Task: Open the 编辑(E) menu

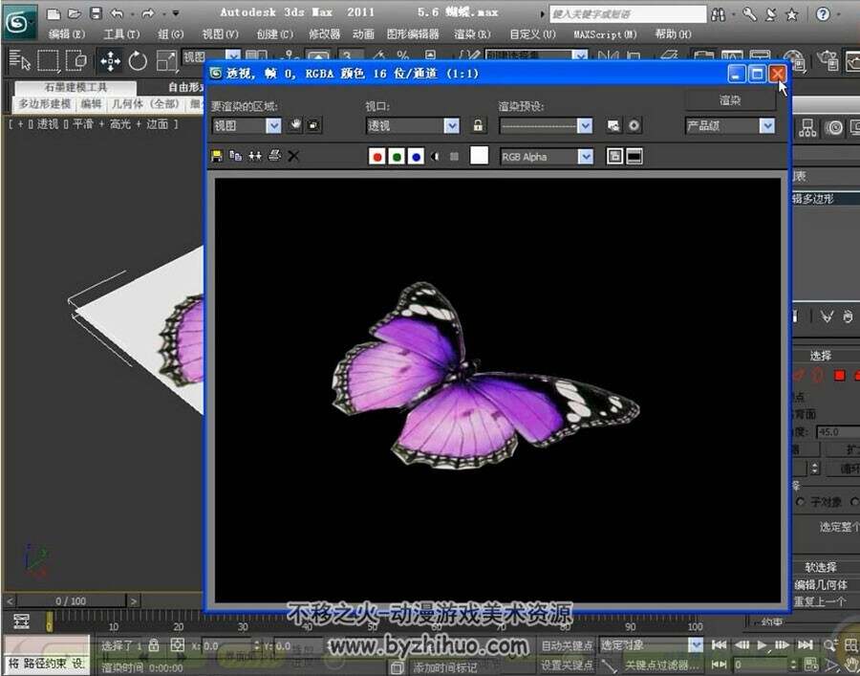Action: pos(66,34)
